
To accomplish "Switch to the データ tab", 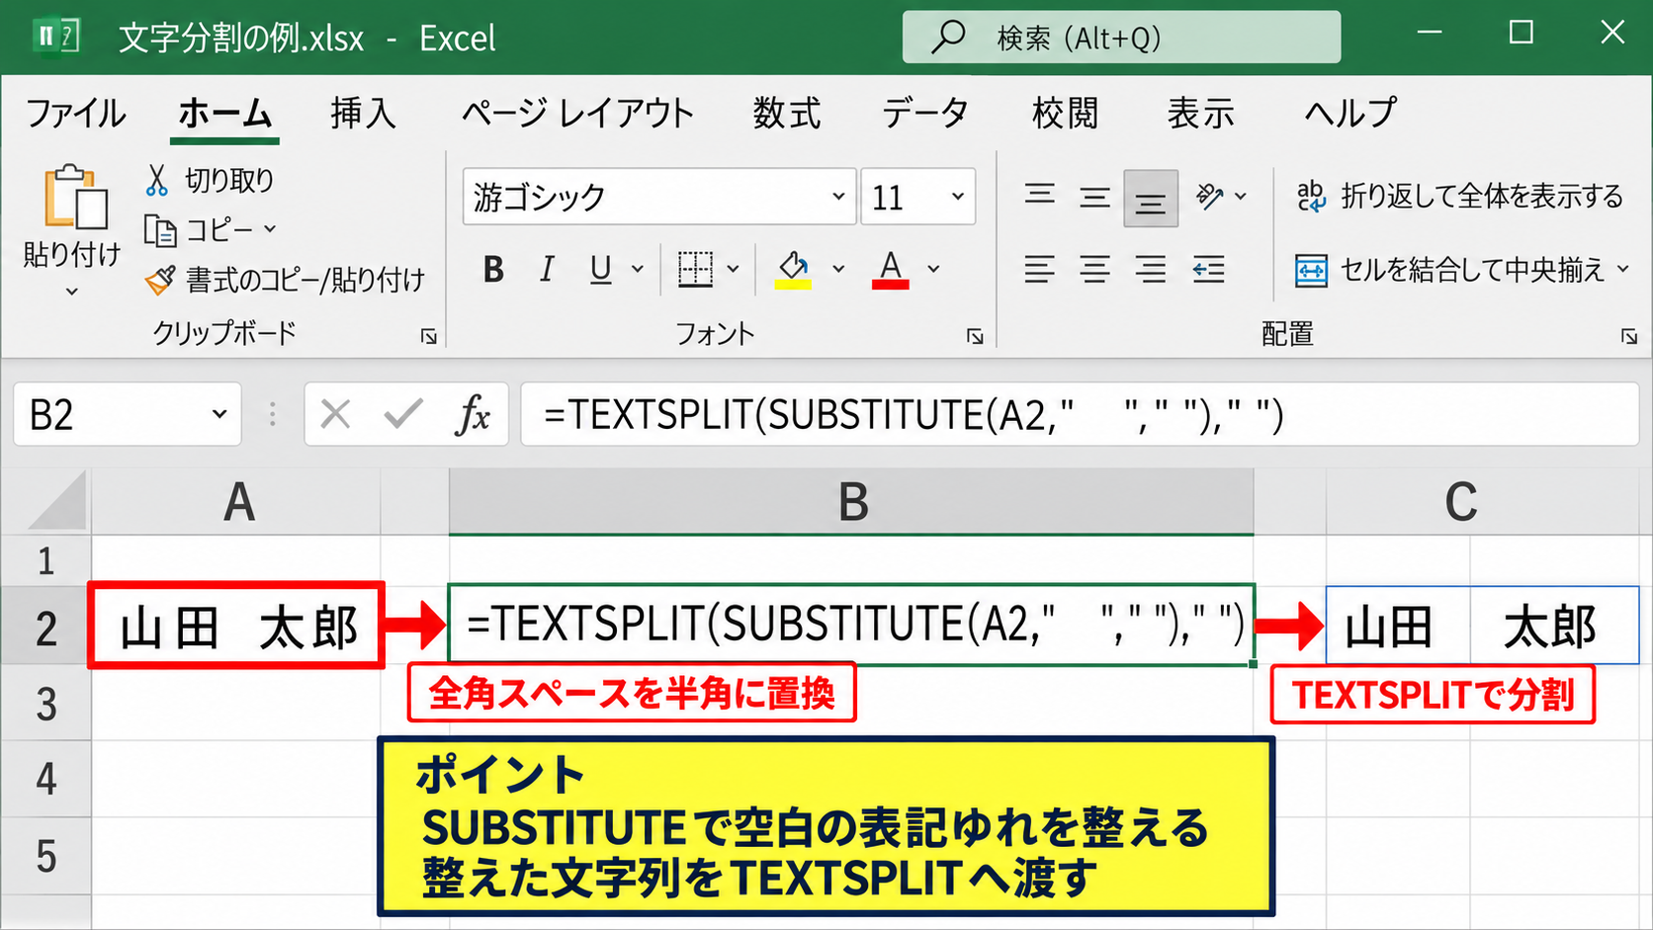I will (x=924, y=114).
